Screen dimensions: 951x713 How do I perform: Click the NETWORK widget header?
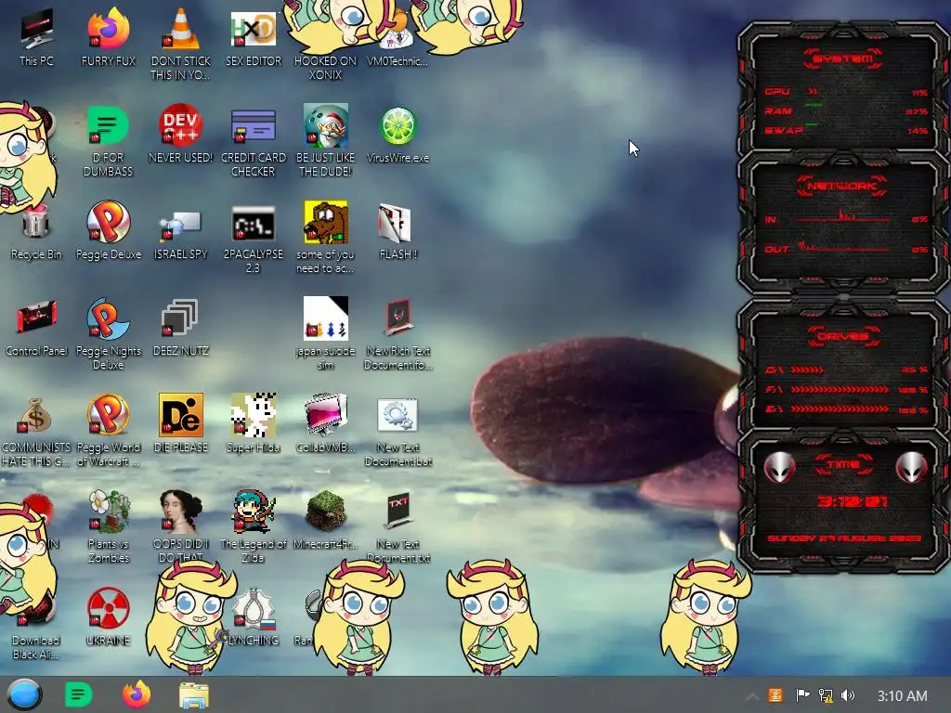[x=841, y=186]
